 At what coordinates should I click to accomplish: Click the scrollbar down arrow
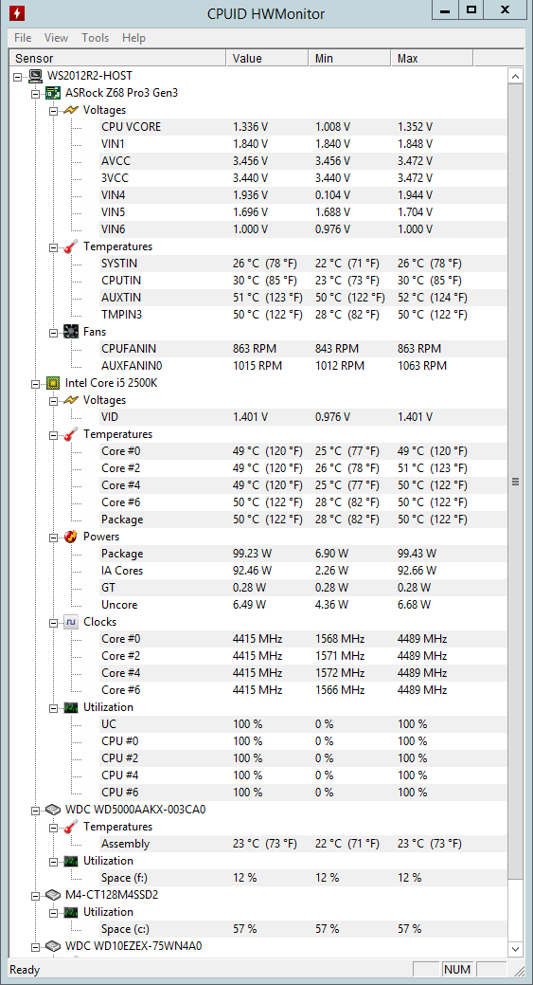tap(515, 949)
